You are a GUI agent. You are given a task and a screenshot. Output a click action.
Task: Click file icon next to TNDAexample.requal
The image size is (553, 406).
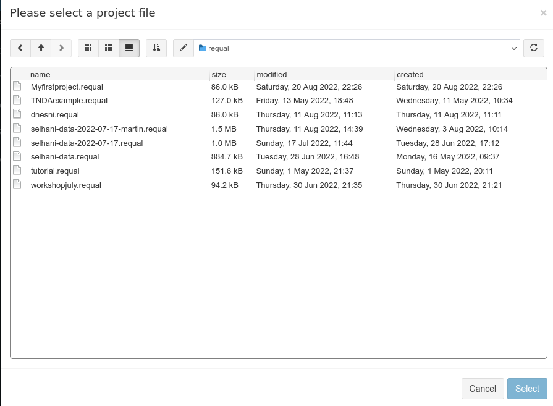[x=17, y=100]
